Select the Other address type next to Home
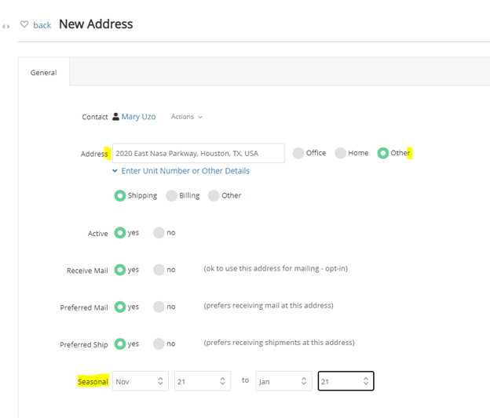490x418 pixels. [x=383, y=153]
